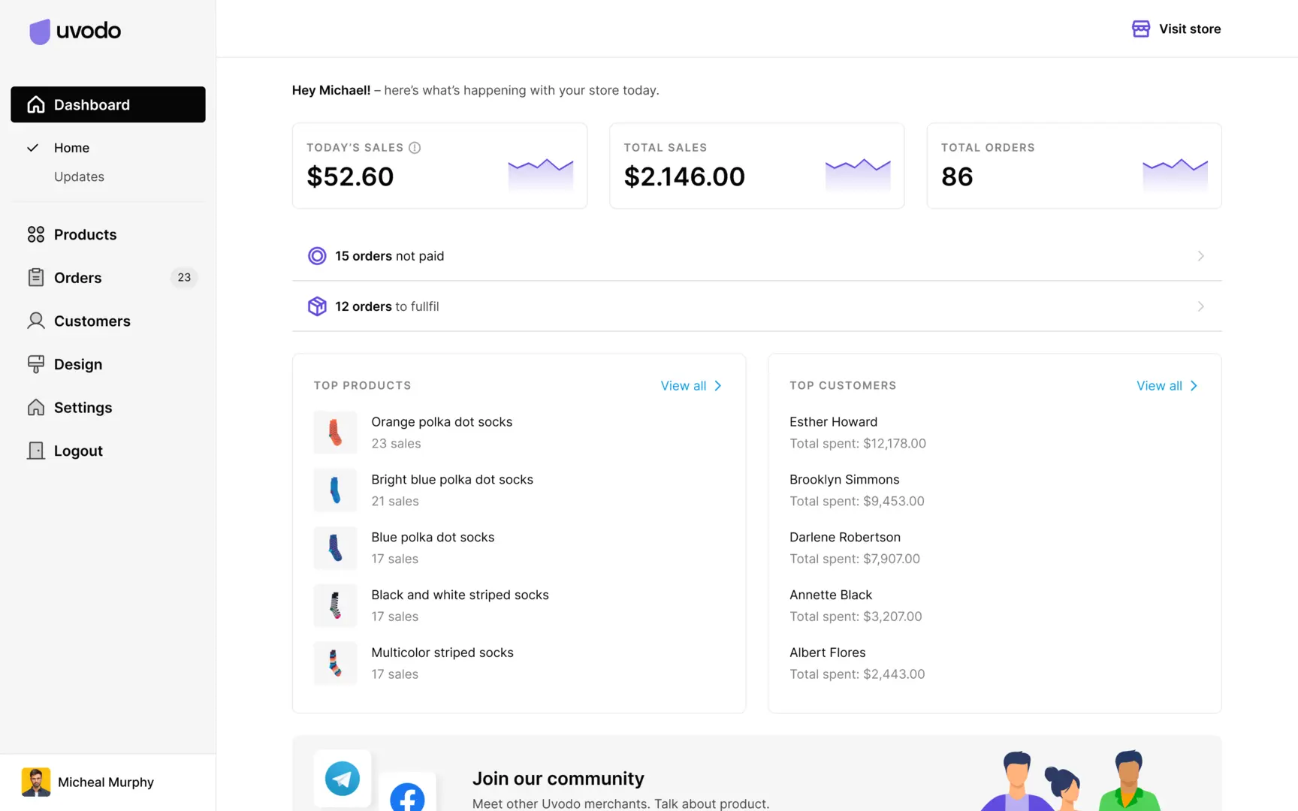The image size is (1298, 811).
Task: Select the Home submenu item
Action: 71,148
